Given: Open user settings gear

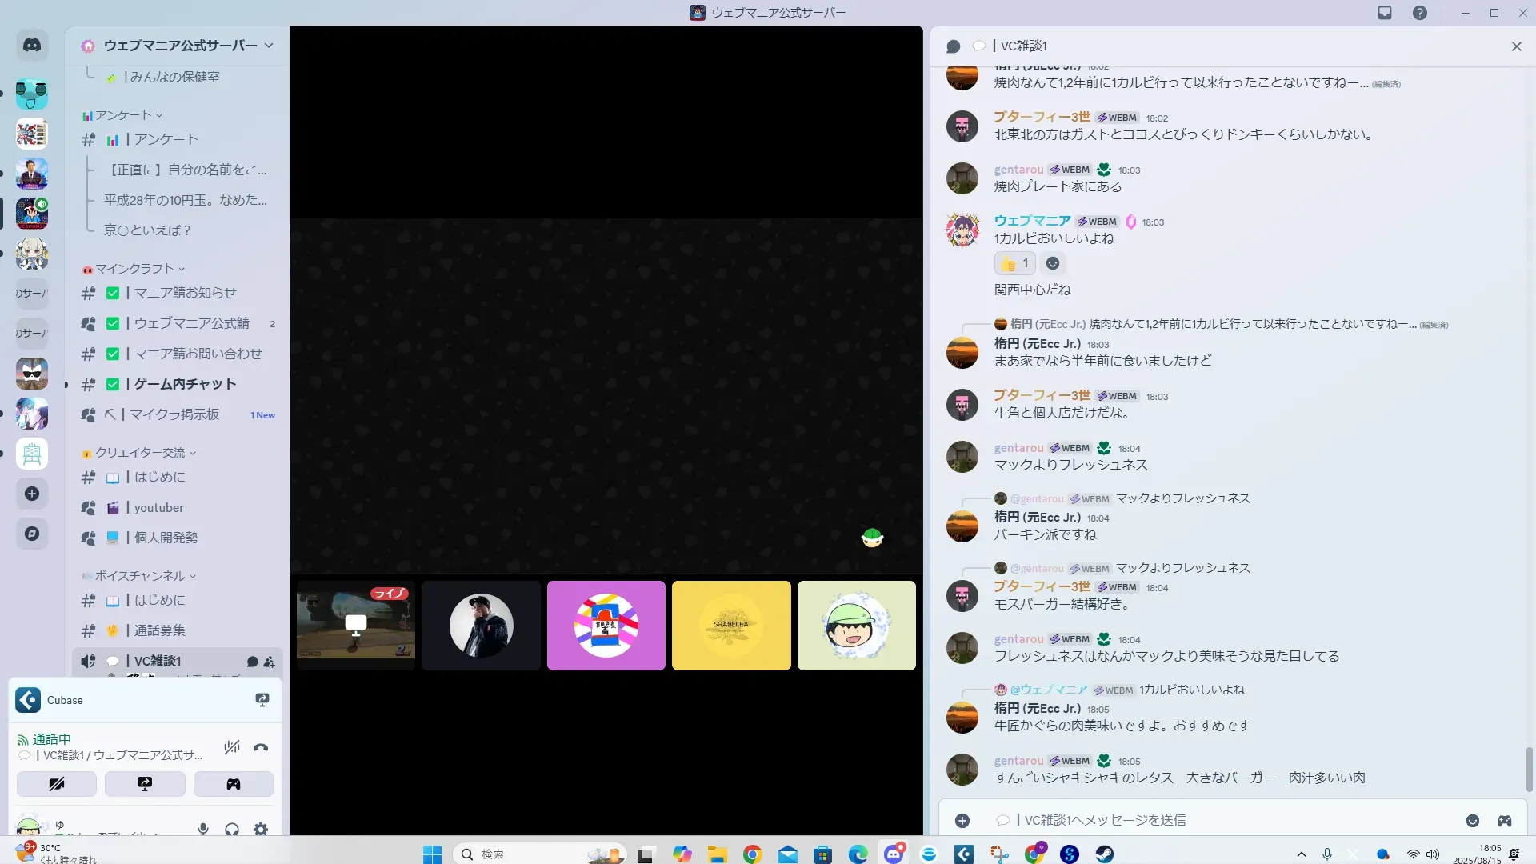Looking at the screenshot, I should (x=261, y=830).
